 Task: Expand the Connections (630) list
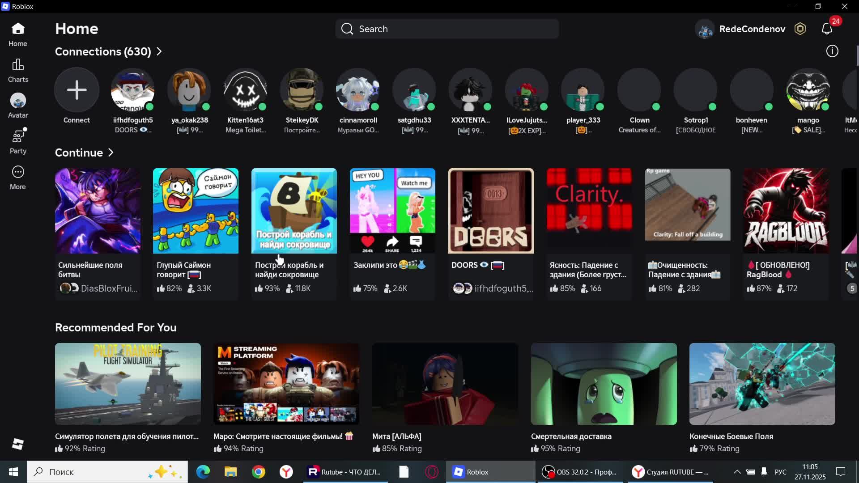159,52
